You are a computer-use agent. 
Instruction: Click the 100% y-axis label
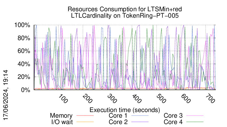click(22, 25)
